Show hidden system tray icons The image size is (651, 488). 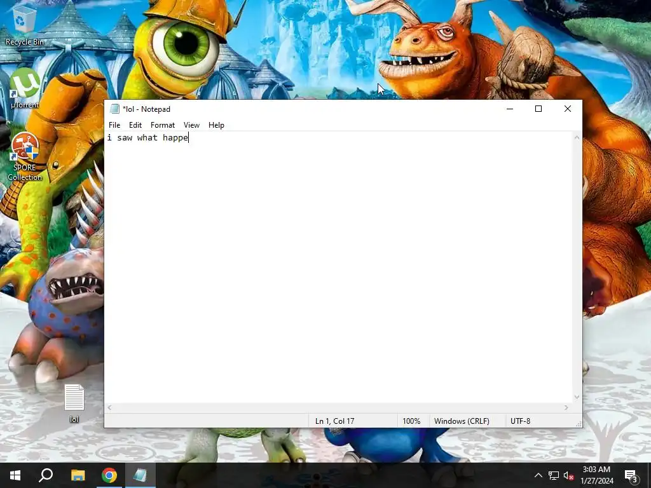pos(538,475)
